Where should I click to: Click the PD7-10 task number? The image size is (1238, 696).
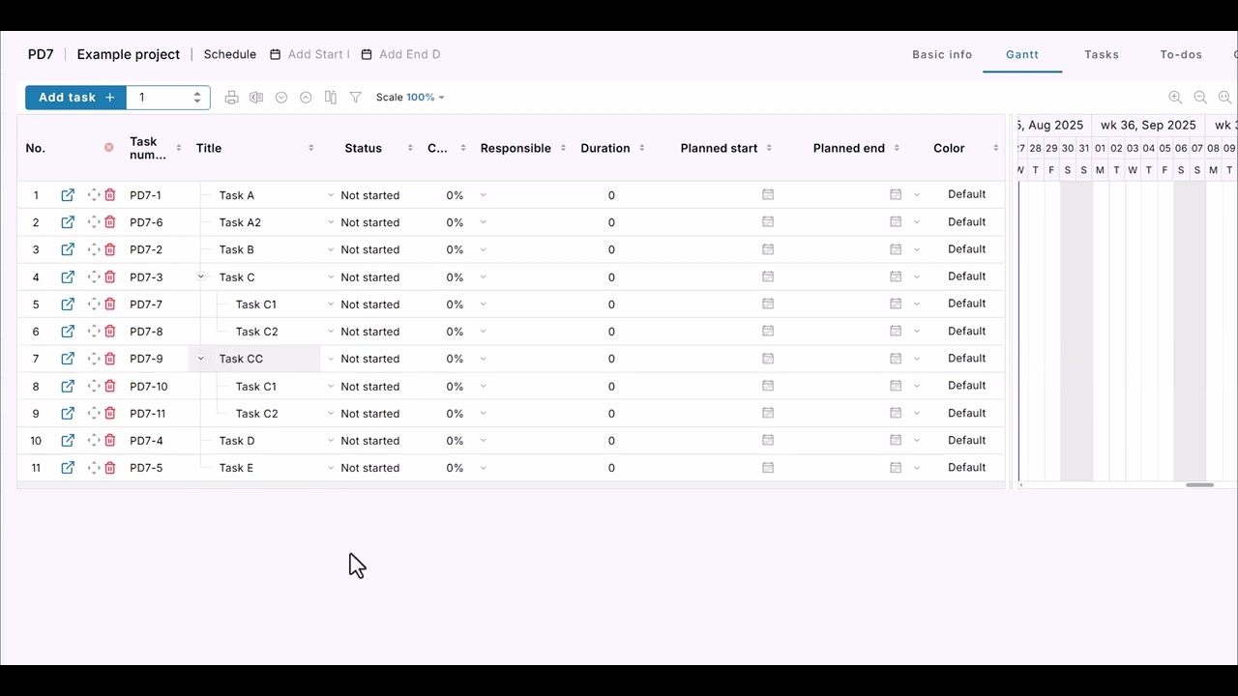149,387
